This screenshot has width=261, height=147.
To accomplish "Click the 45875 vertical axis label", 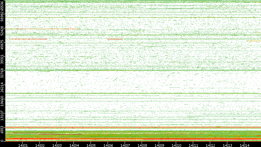I will coord(2,45).
